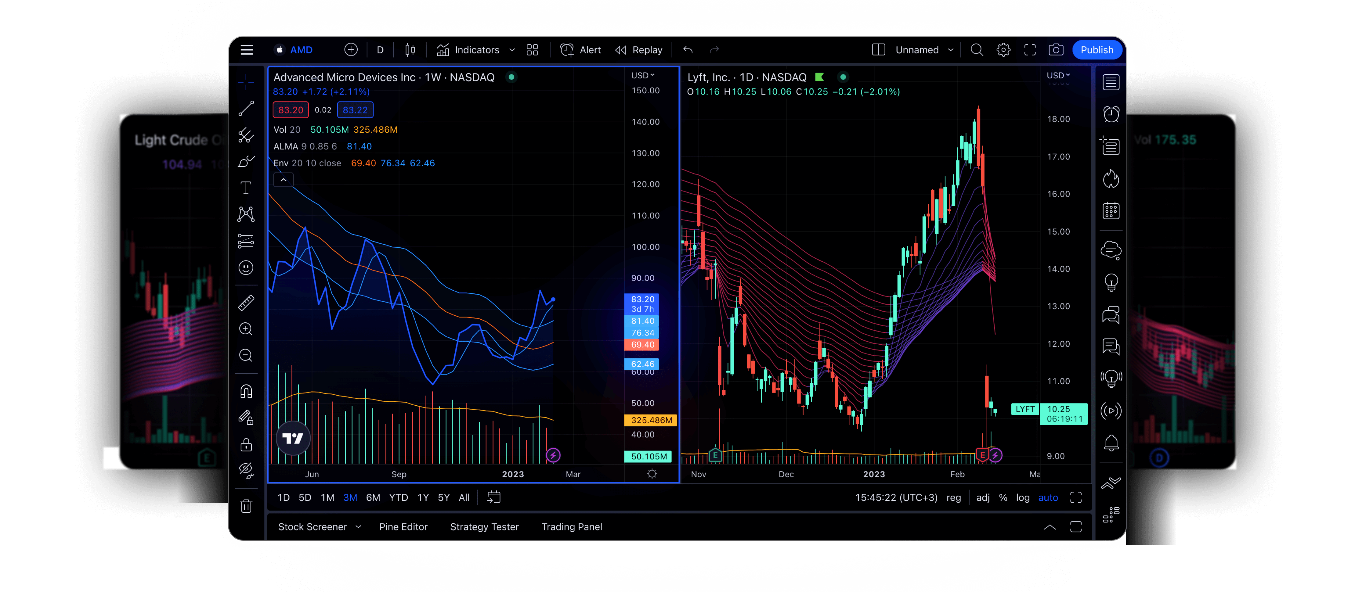Switch to the Pine Editor tab
1355x592 pixels.
click(403, 527)
